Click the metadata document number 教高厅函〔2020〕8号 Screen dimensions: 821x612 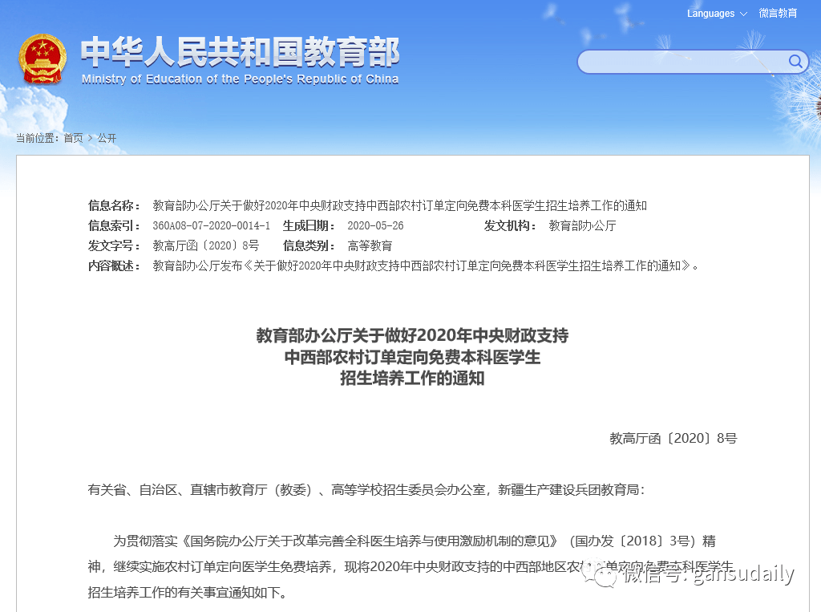pos(206,245)
